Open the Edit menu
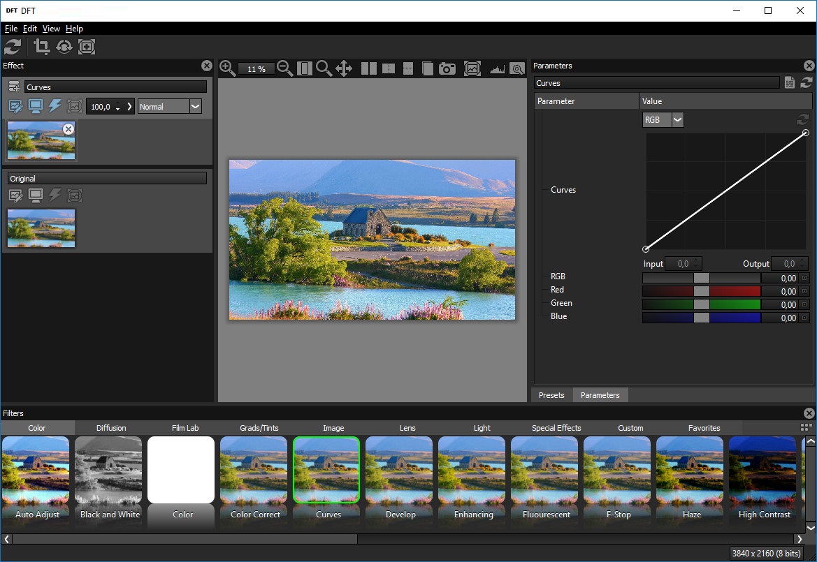The image size is (817, 562). tap(29, 29)
